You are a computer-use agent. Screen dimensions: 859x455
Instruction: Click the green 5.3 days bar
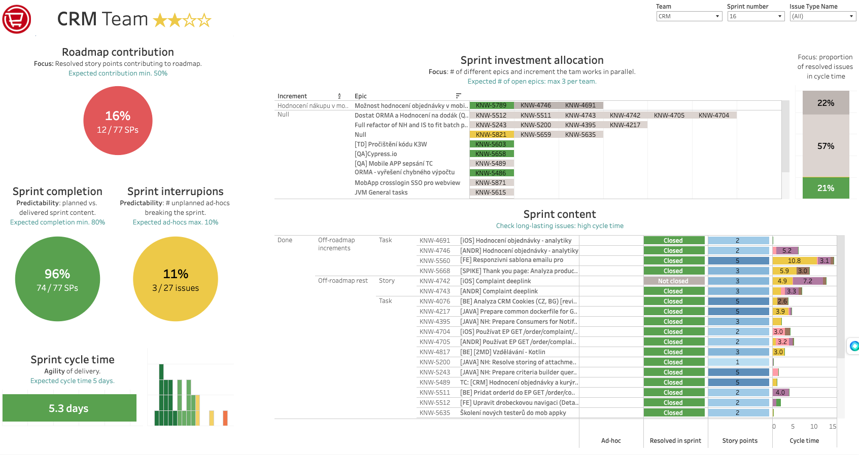tap(70, 408)
